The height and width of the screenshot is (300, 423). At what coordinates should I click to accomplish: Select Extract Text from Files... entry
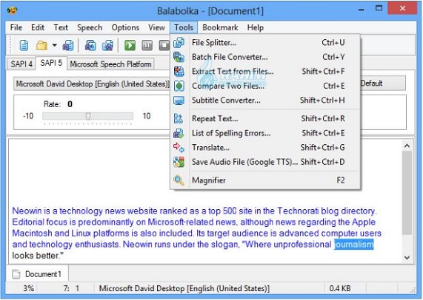coord(265,72)
